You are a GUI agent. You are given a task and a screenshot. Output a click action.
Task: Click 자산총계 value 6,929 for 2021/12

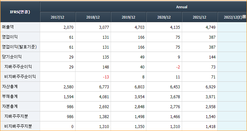[211, 87]
